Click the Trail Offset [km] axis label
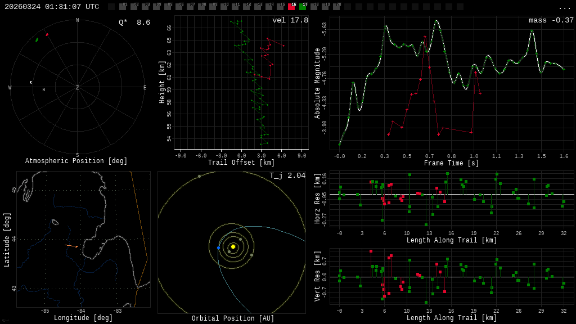The width and height of the screenshot is (576, 324). 241,163
